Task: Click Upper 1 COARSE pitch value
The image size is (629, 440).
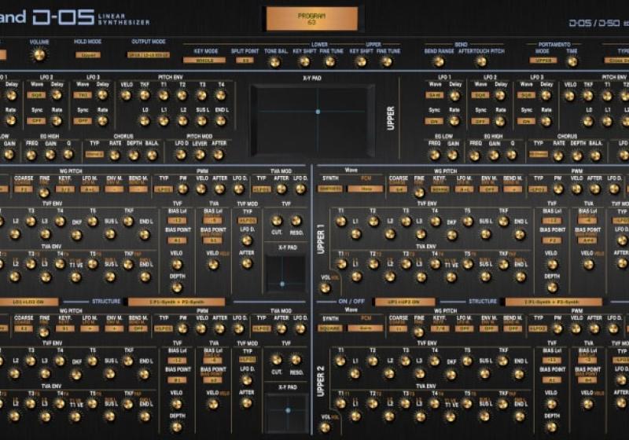Action: tap(399, 189)
